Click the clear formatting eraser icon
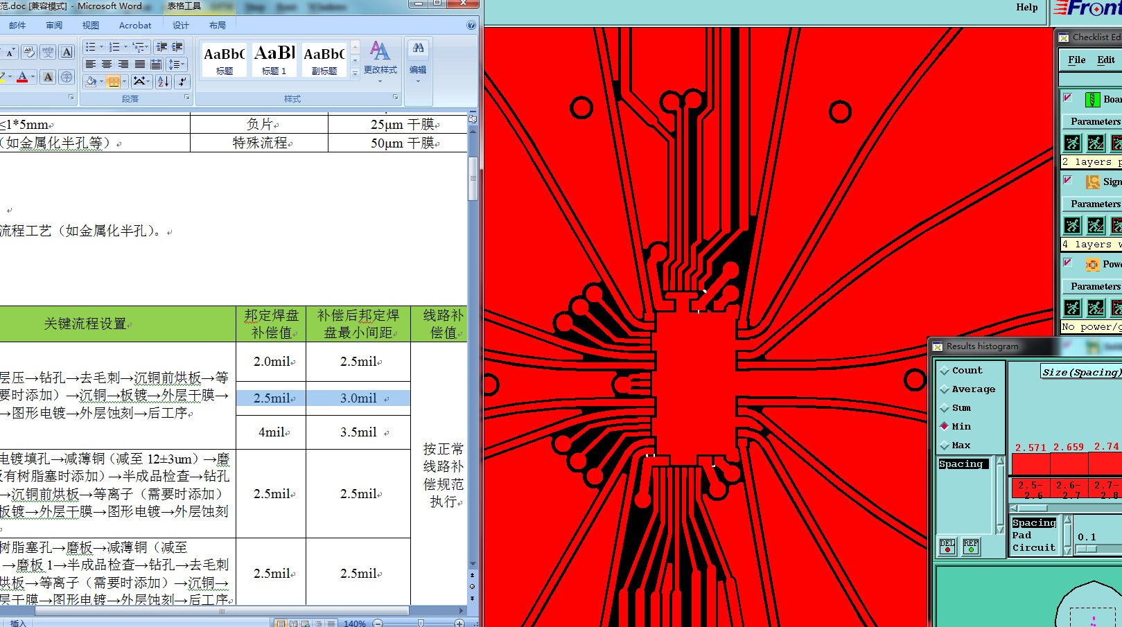 point(29,52)
